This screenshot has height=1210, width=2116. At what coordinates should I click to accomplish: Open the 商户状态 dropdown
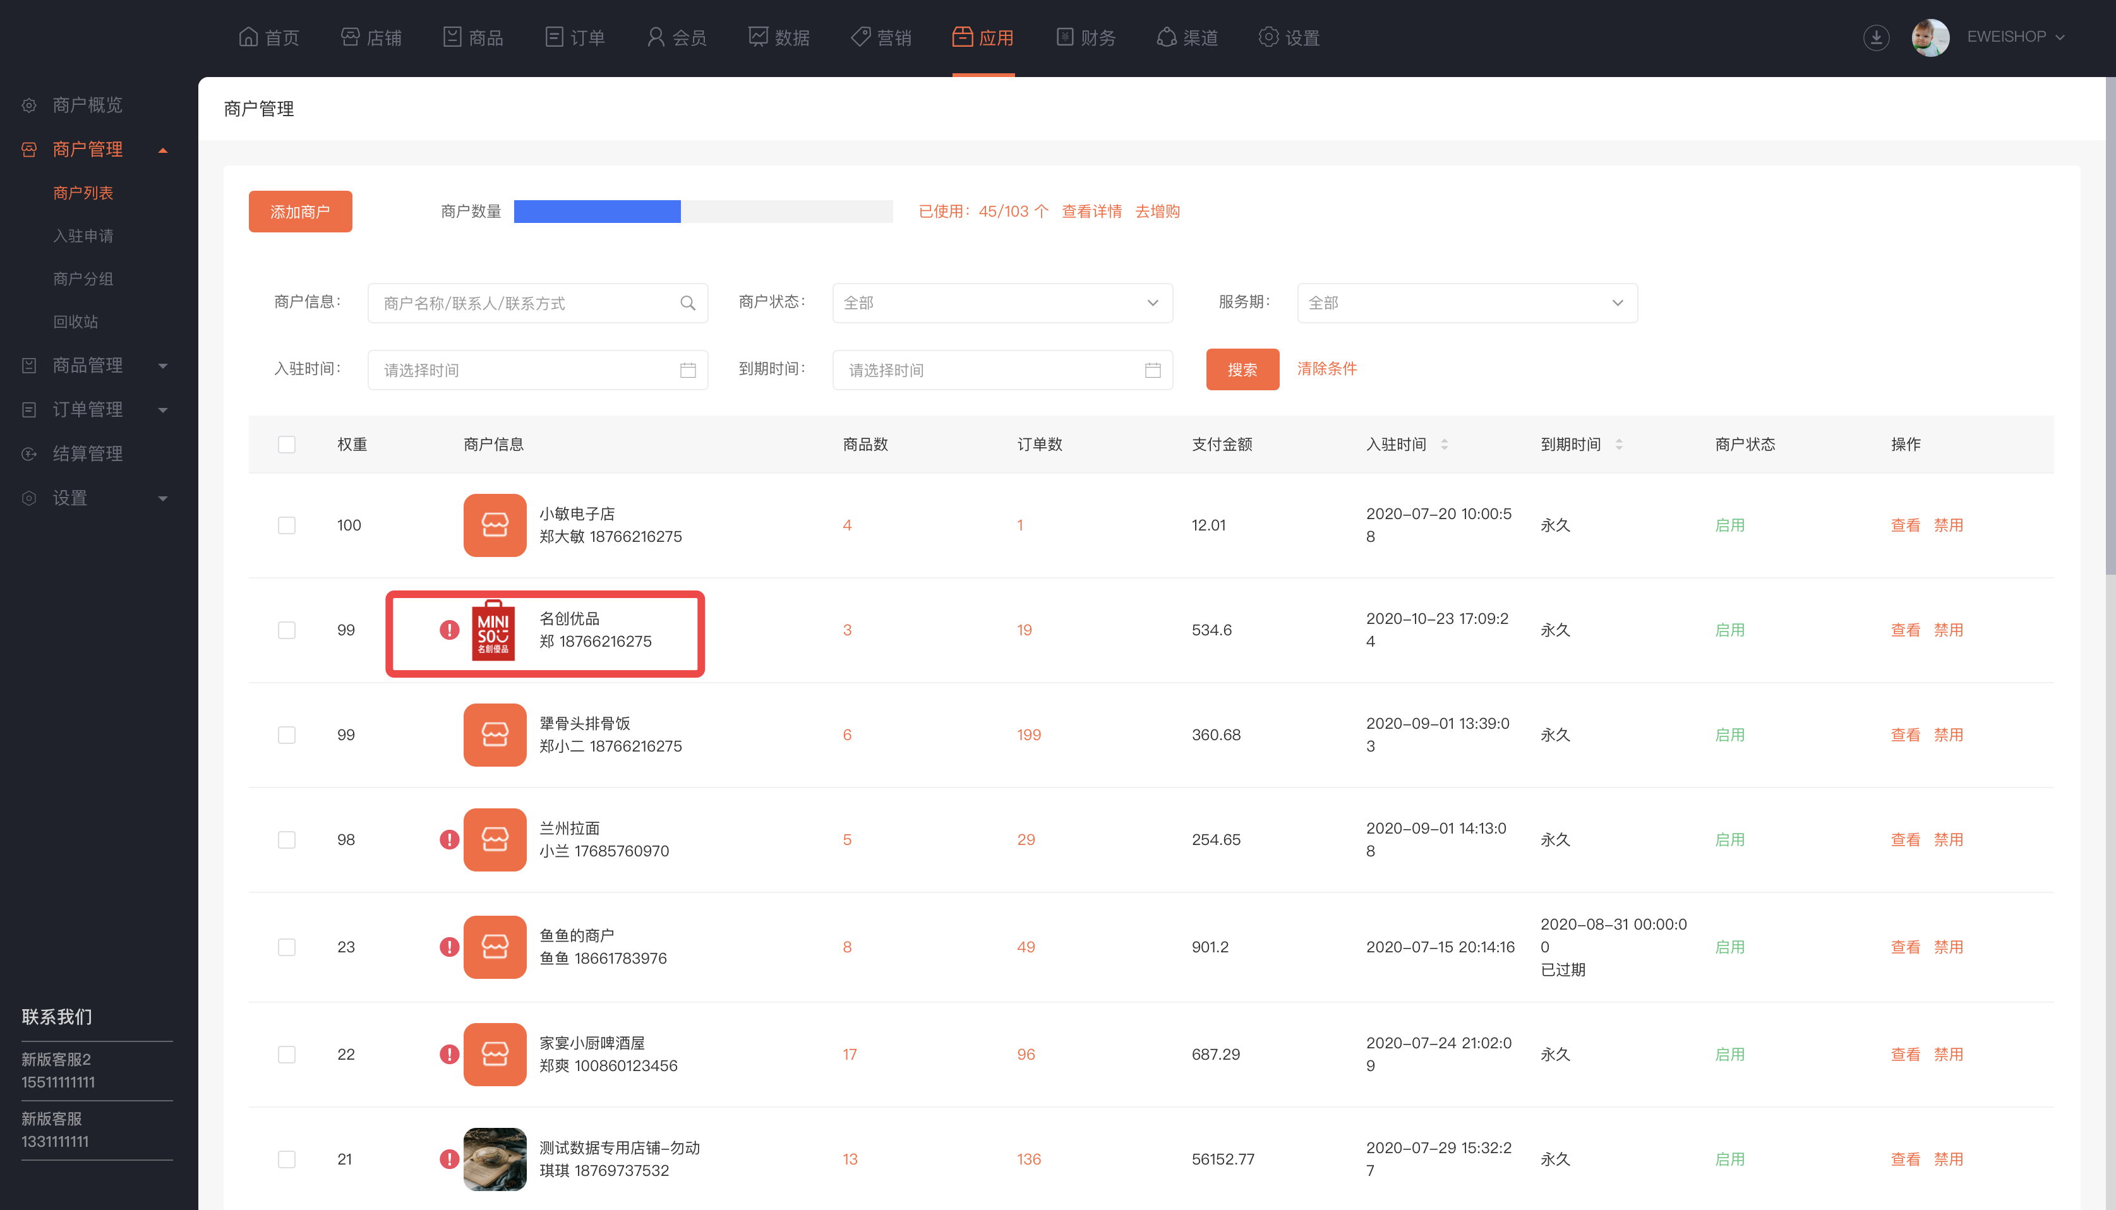pos(1002,303)
